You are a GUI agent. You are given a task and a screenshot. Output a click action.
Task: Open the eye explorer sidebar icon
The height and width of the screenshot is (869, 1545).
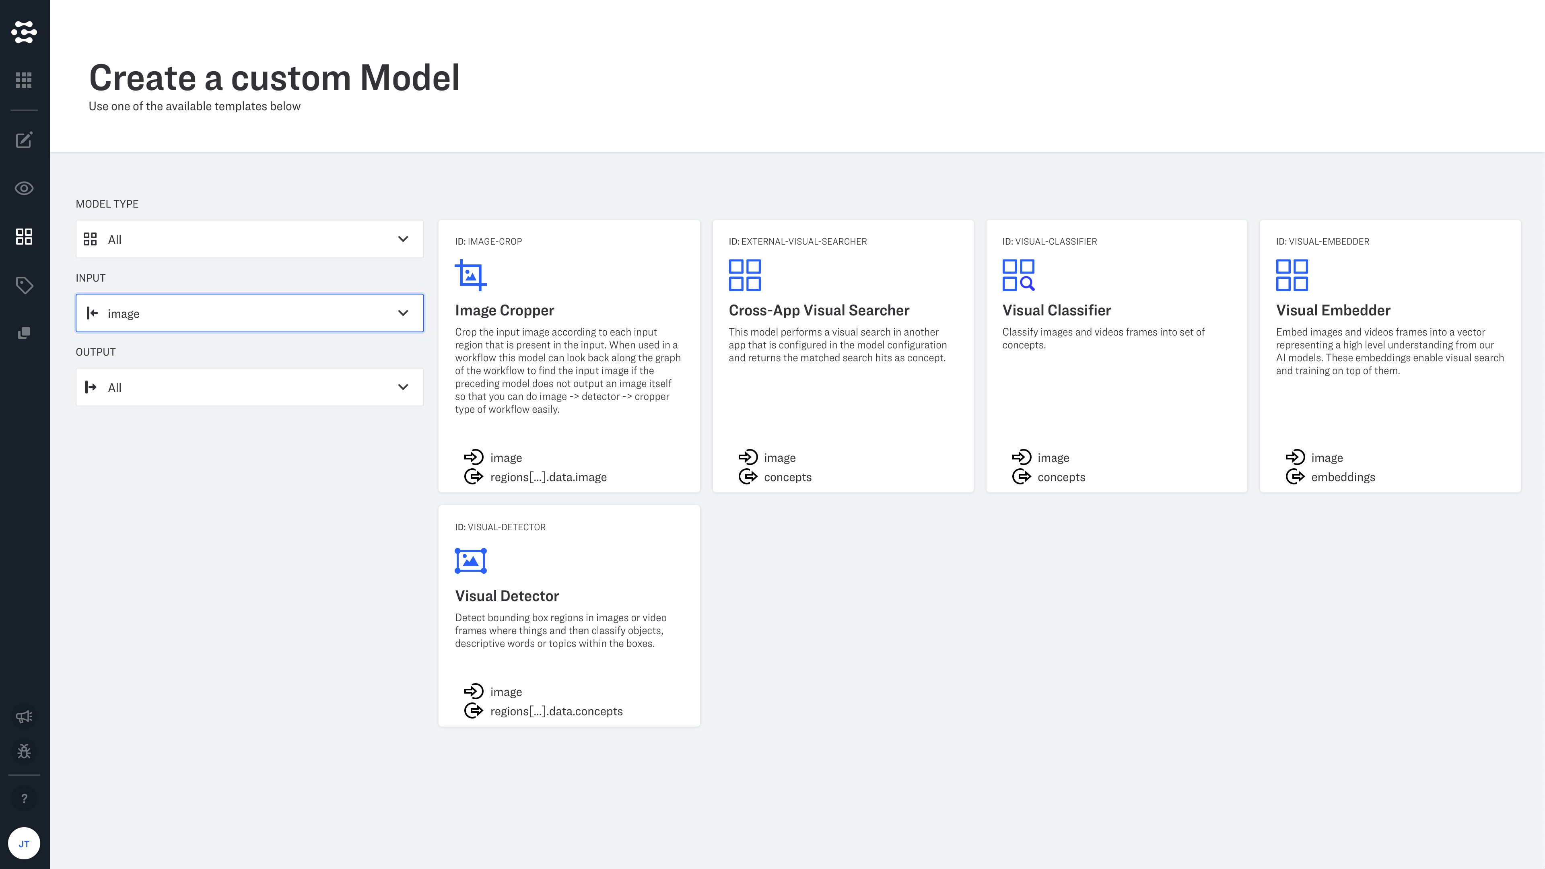point(24,188)
